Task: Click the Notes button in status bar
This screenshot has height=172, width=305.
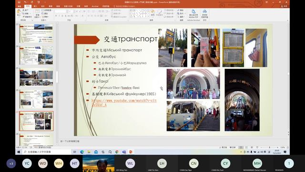Action: coord(223,148)
